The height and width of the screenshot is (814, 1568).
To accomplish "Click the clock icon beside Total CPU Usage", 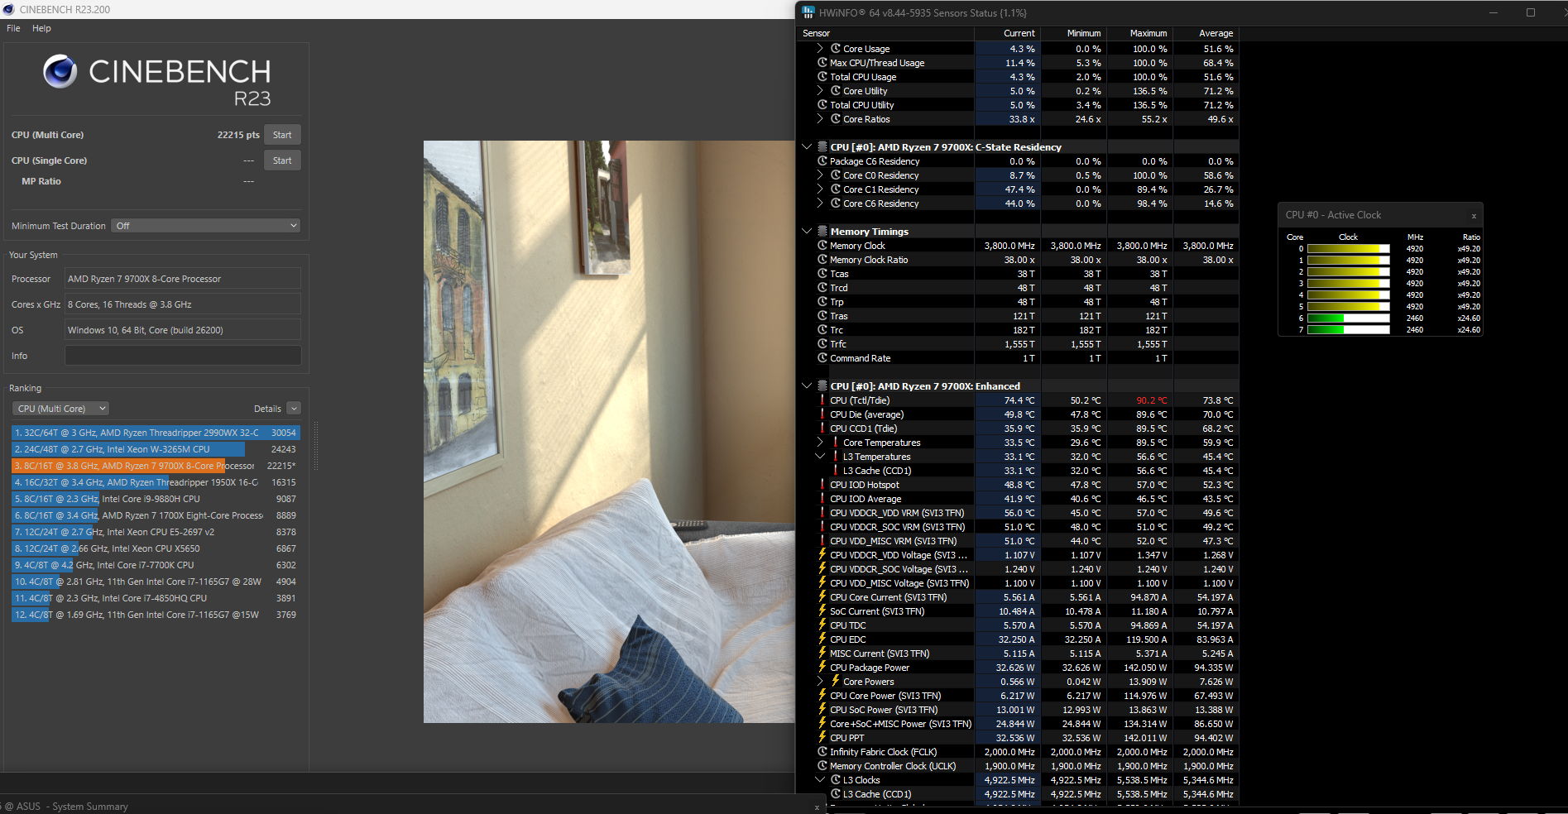I will tap(822, 76).
